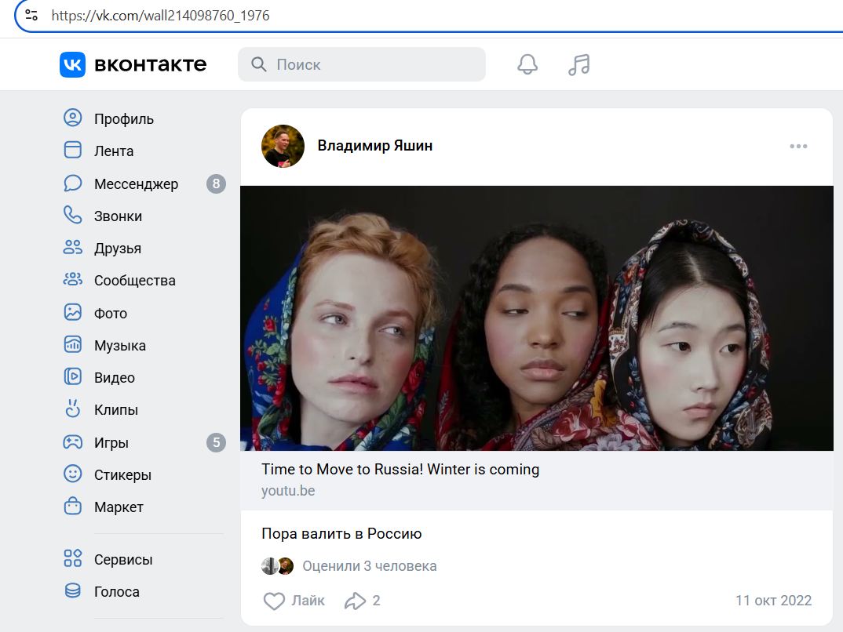The image size is (843, 632).
Task: Click the Поиск search field
Action: pos(369,64)
